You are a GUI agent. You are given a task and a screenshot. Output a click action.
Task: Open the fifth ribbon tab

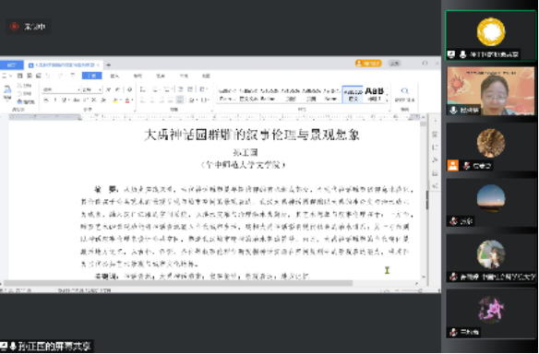(184, 76)
